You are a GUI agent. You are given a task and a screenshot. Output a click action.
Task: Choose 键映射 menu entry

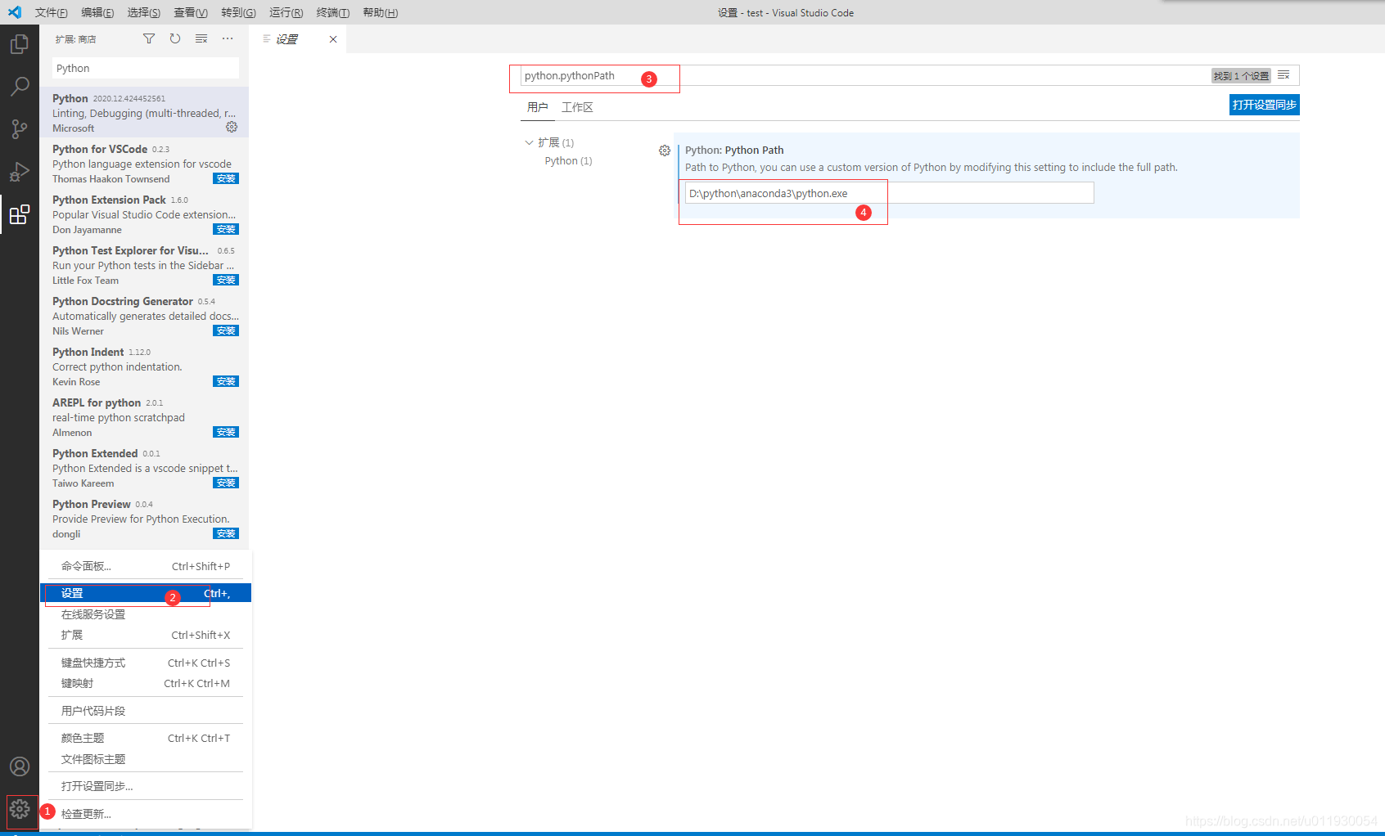[x=146, y=683]
